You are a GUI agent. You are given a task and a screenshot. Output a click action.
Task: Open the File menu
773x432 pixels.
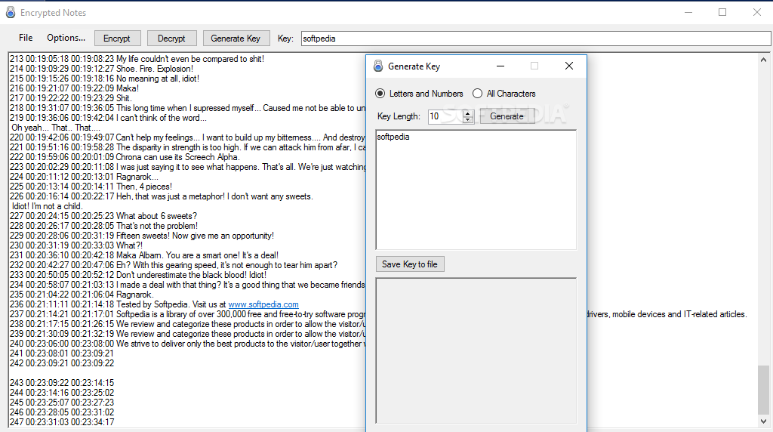pos(26,38)
